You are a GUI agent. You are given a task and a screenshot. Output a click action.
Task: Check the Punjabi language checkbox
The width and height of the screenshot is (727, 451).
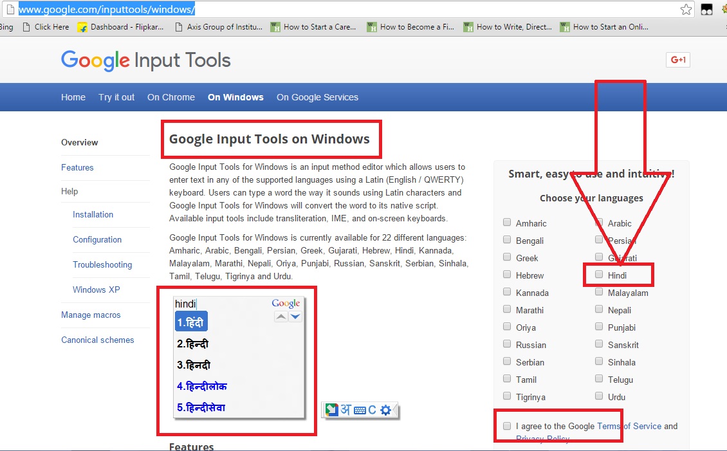(599, 326)
